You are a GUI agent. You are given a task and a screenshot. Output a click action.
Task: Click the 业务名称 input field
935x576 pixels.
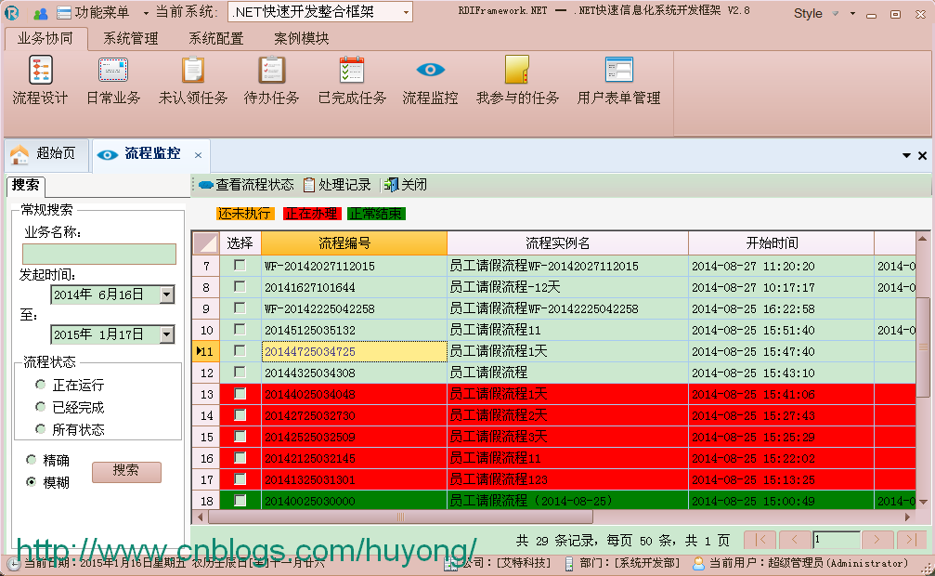point(99,254)
